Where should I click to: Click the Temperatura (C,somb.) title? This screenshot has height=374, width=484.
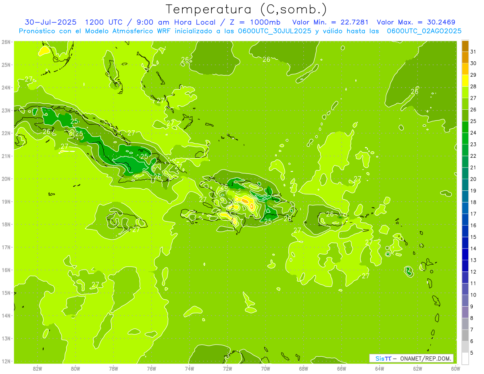coord(246,9)
